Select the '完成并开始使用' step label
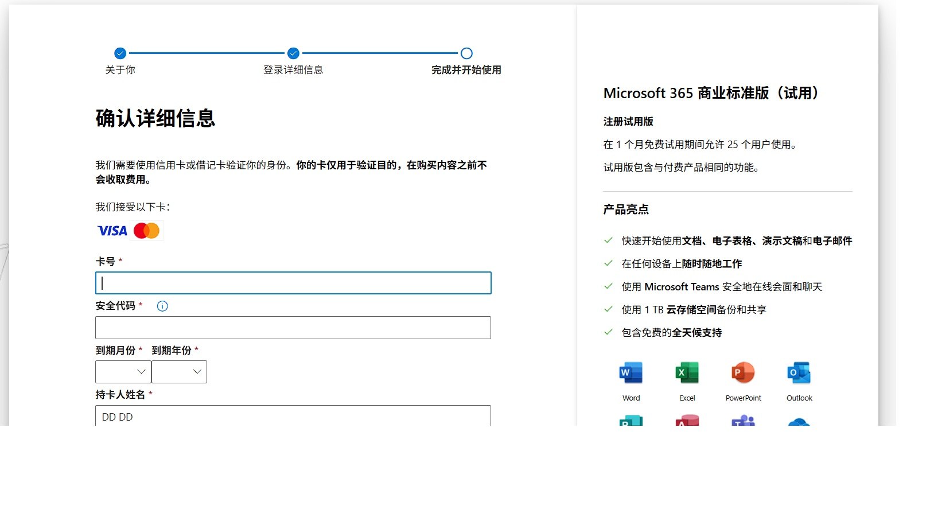Image resolution: width=930 pixels, height=505 pixels. point(466,70)
